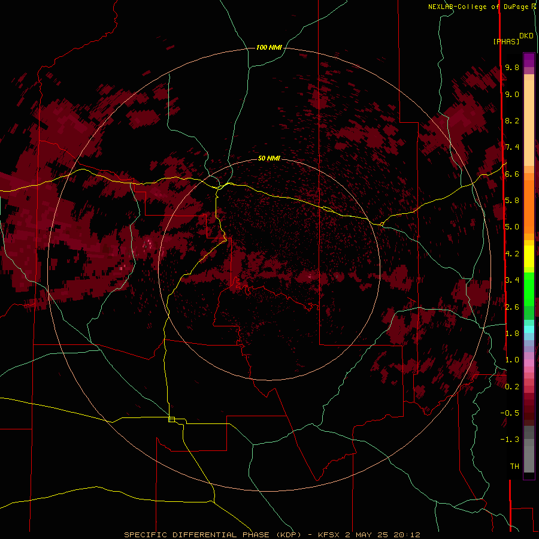Select the 4.2 legend value
The image size is (539, 539).
click(x=512, y=254)
